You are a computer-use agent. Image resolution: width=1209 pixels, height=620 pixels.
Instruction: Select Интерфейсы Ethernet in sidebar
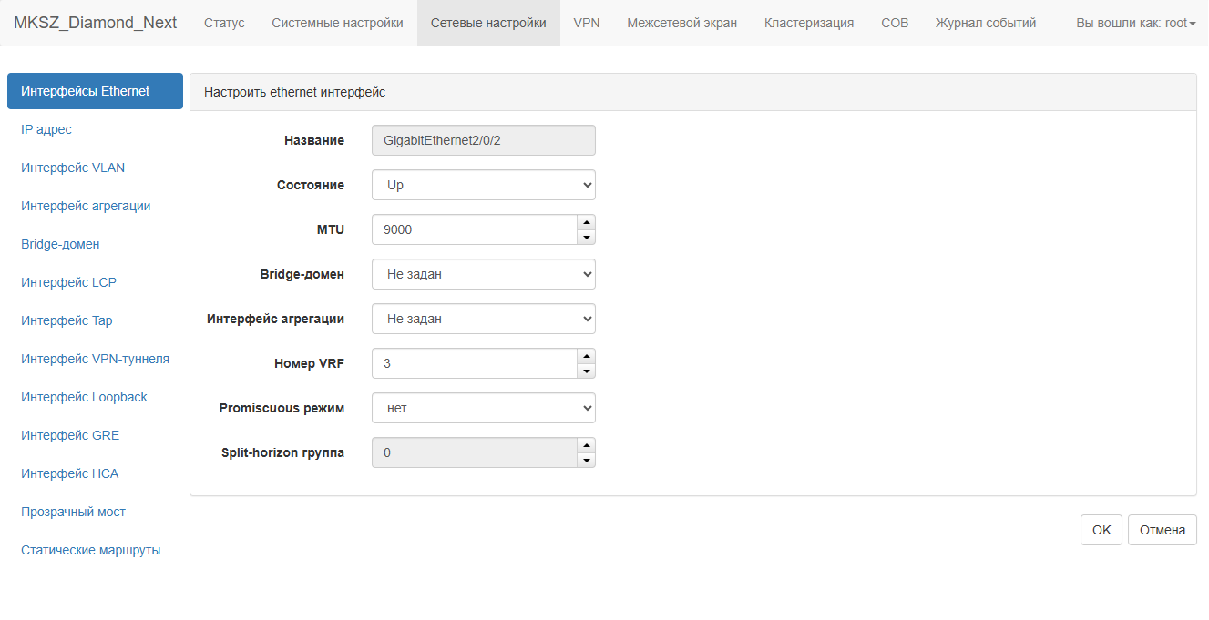click(95, 91)
